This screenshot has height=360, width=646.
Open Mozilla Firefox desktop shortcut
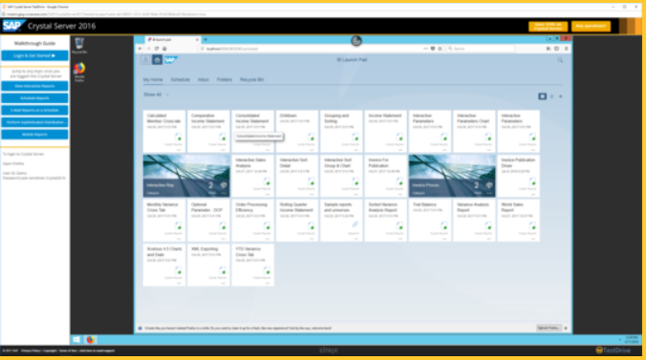pos(79,72)
